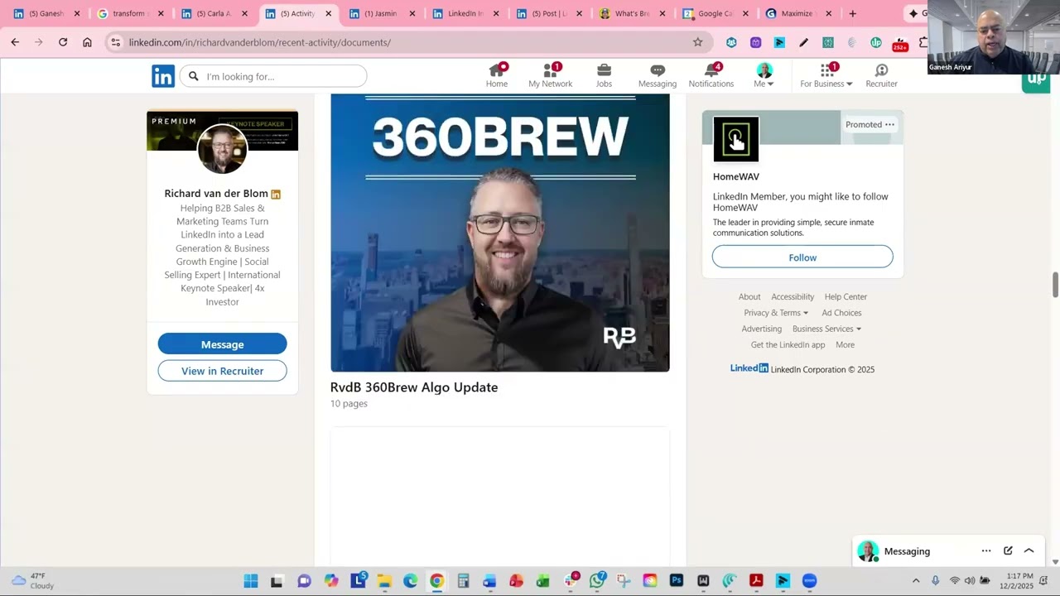The width and height of the screenshot is (1060, 596).
Task: Open Richard van der Blom's profile name link
Action: pyautogui.click(x=216, y=194)
